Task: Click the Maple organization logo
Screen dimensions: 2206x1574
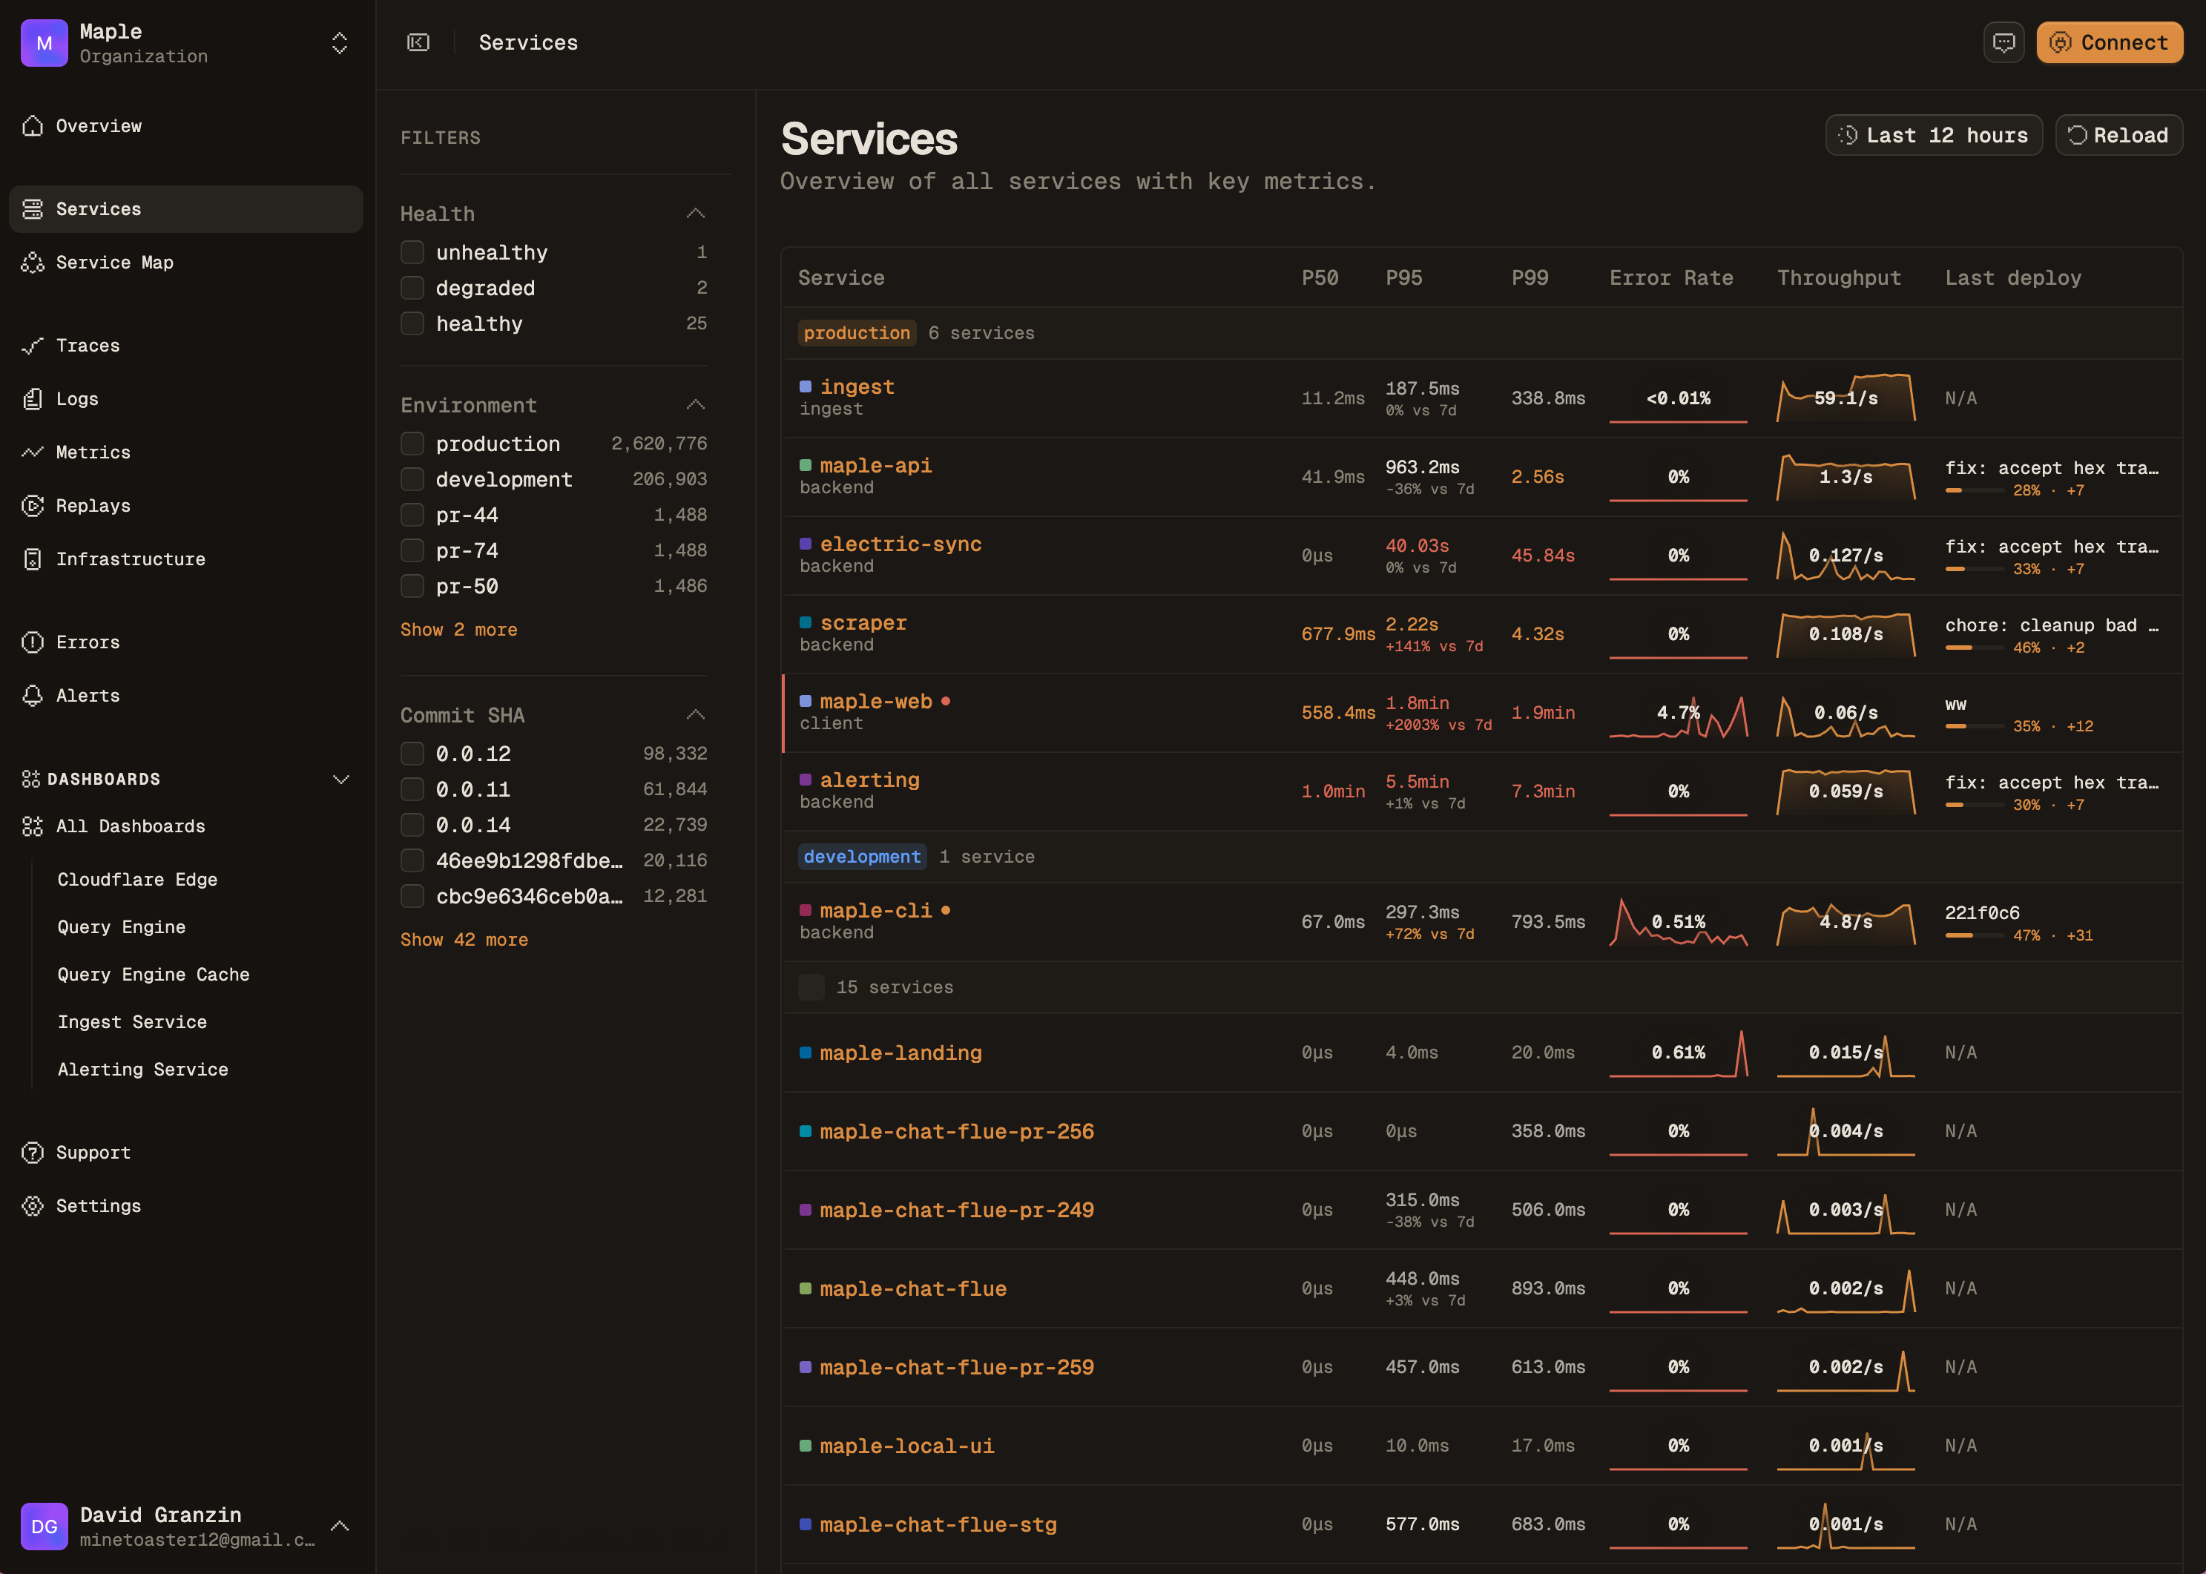Action: click(45, 42)
